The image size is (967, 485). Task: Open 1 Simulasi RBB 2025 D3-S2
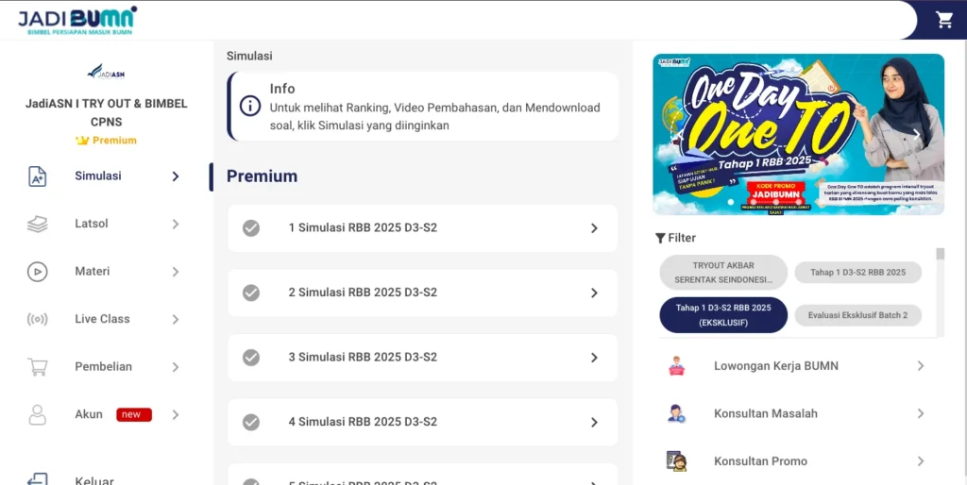422,228
